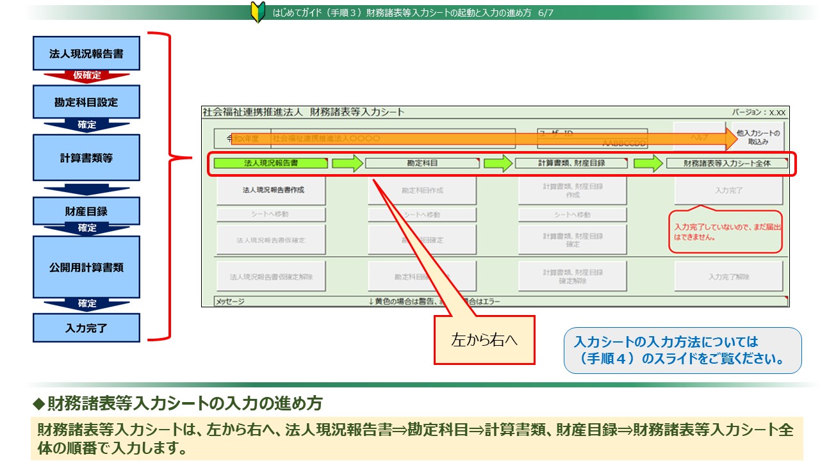
Task: Click the 確定 arrow above 入力完了 box
Action: coord(86,304)
